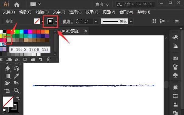Screen dimensions: 184x115
Task: Select the beige R=199 G=178 B=153 swatch
Action: (9, 40)
